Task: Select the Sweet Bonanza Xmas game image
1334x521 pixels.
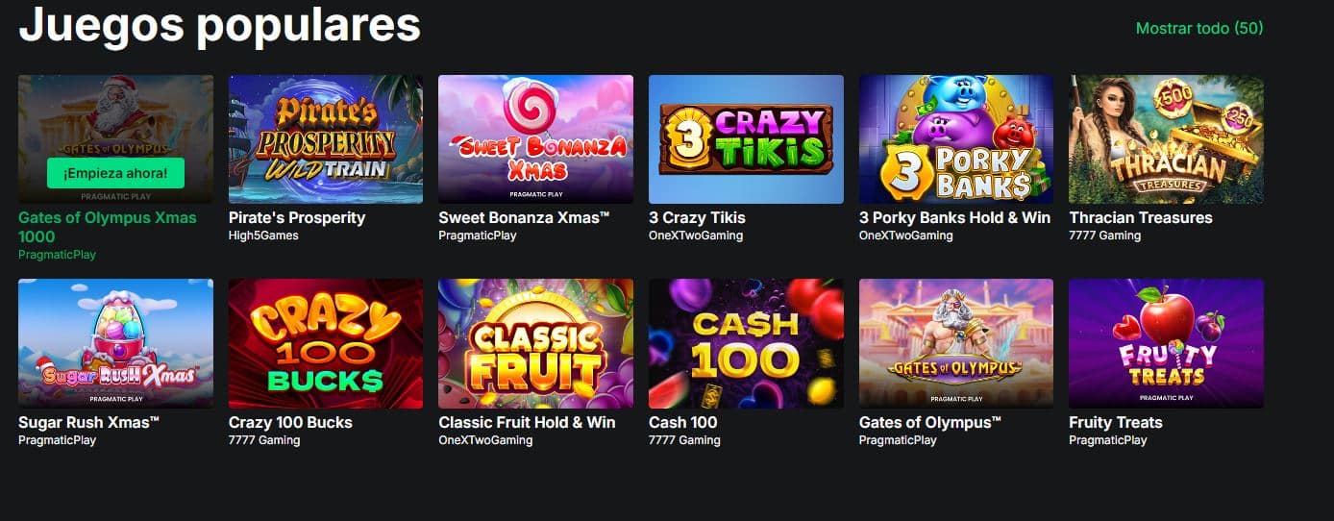Action: tap(535, 139)
